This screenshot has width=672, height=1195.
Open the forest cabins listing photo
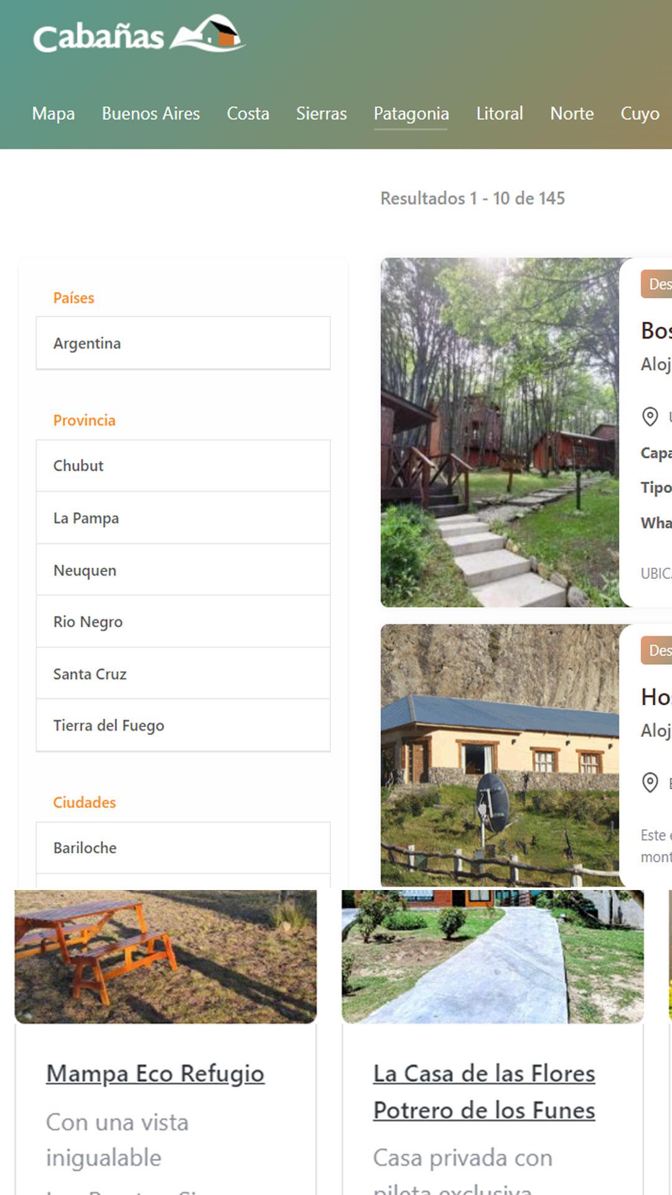click(501, 433)
